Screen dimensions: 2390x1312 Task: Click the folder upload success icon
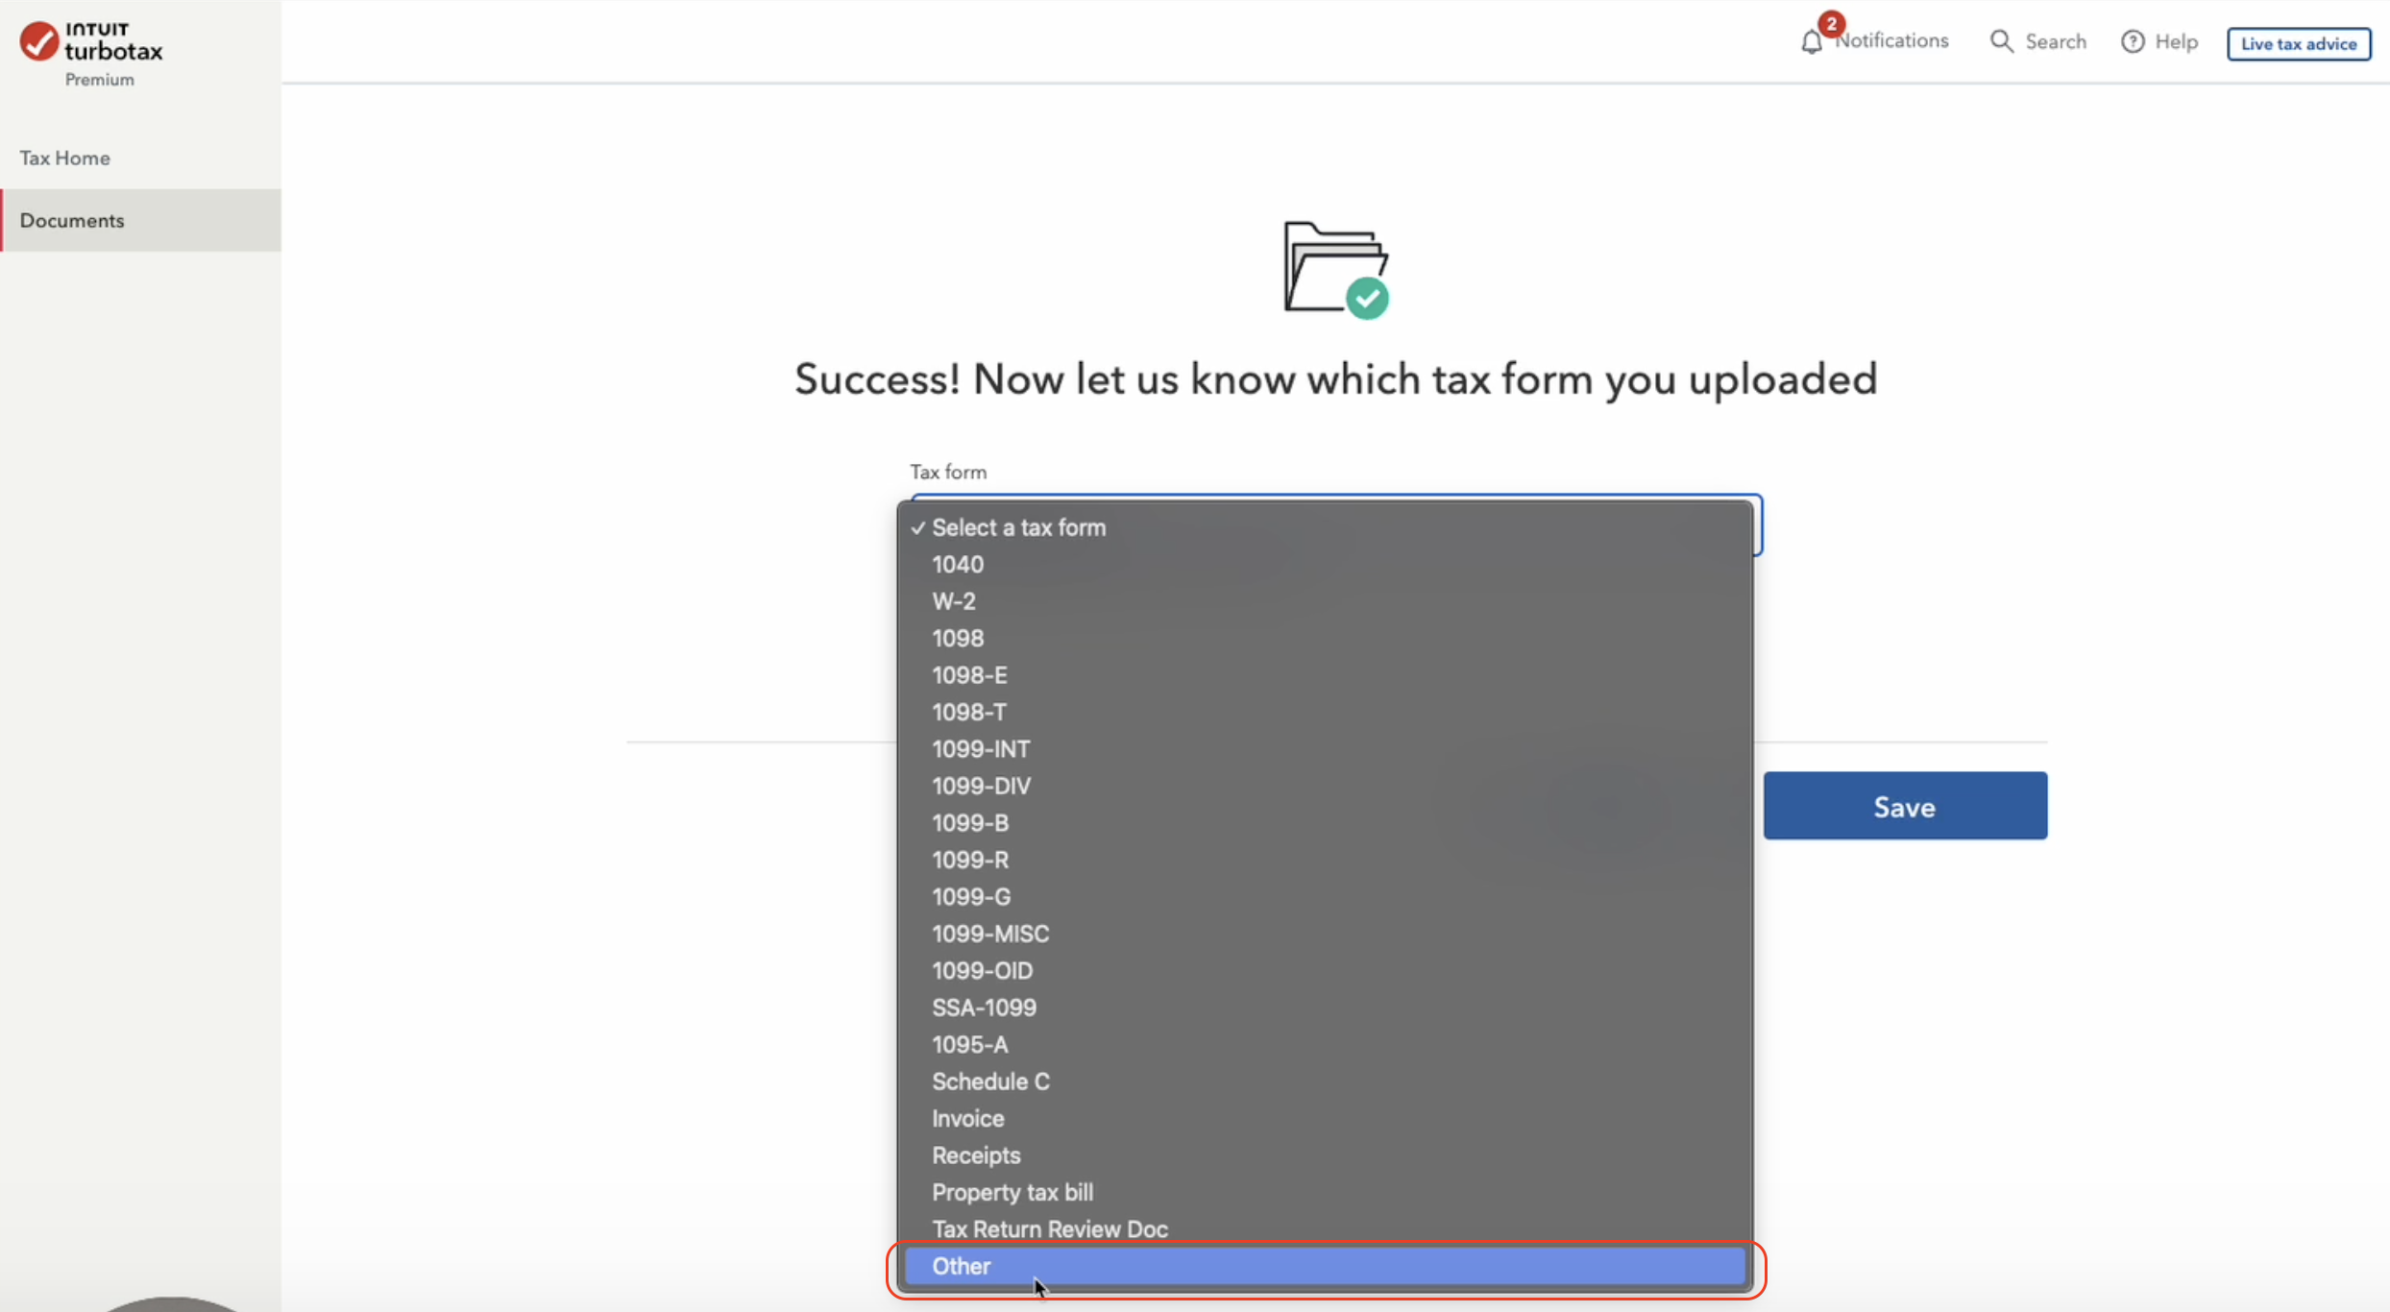[x=1335, y=264]
